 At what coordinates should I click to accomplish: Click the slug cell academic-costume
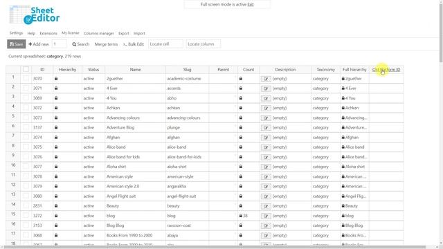[188, 78]
